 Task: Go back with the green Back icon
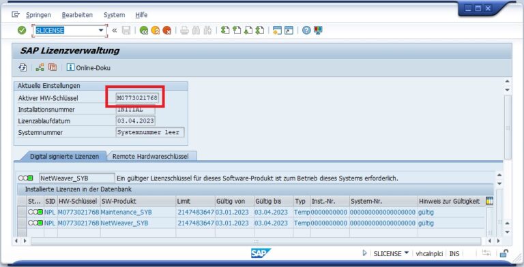pos(144,31)
